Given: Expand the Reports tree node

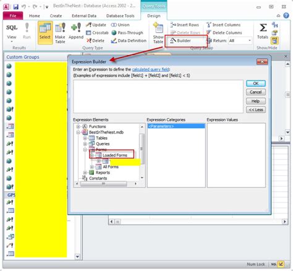Looking at the screenshot, I should pos(85,173).
